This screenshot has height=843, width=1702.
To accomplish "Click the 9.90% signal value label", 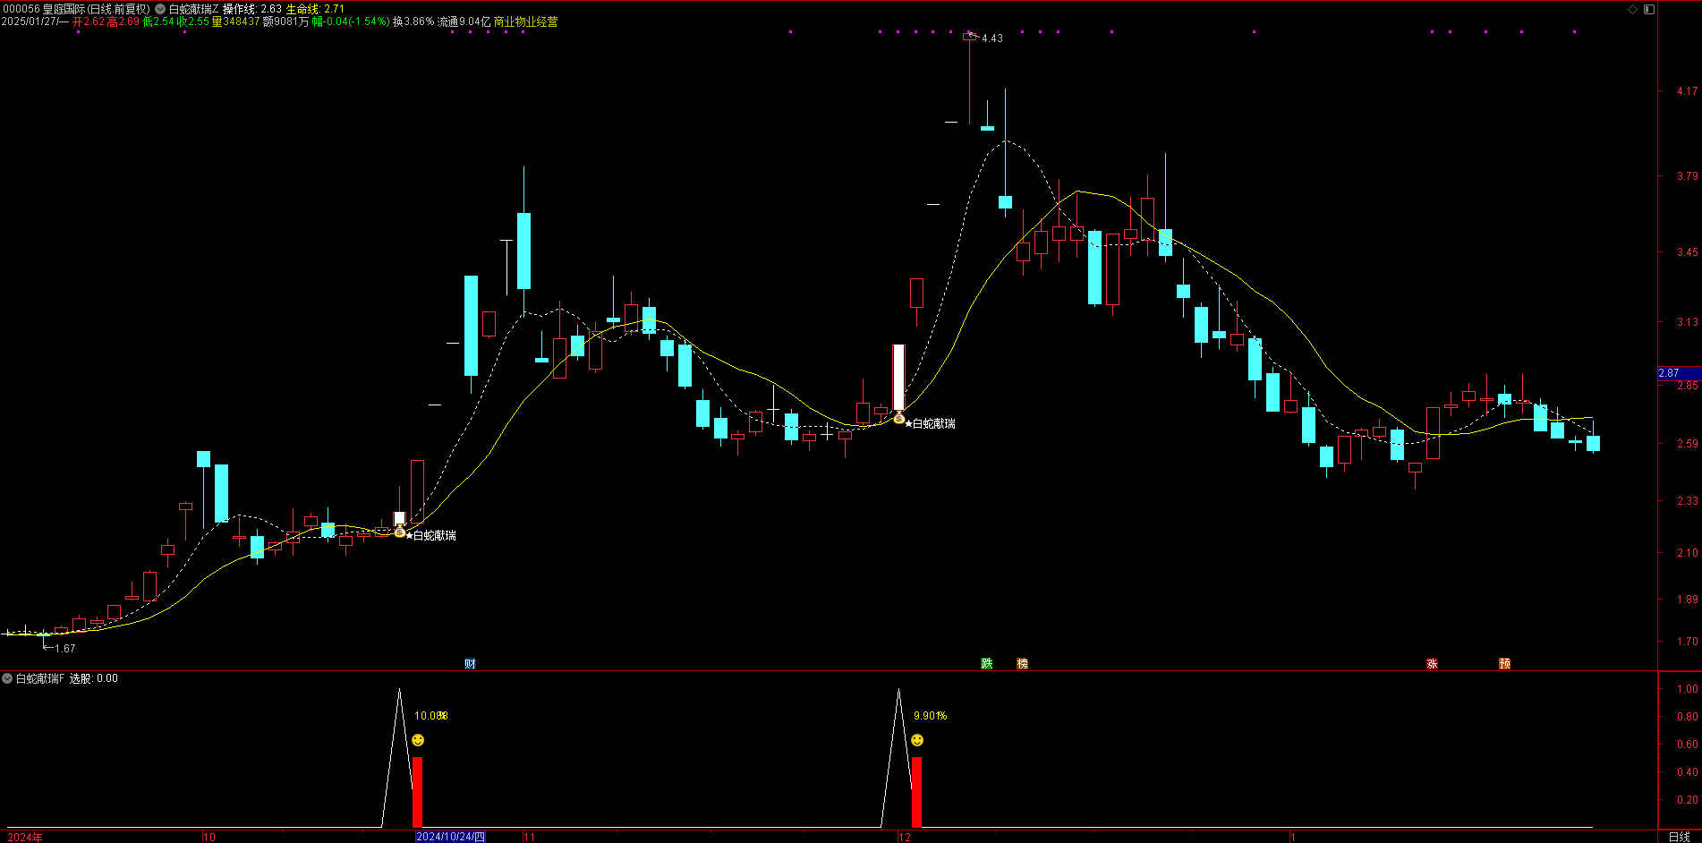I will [931, 716].
